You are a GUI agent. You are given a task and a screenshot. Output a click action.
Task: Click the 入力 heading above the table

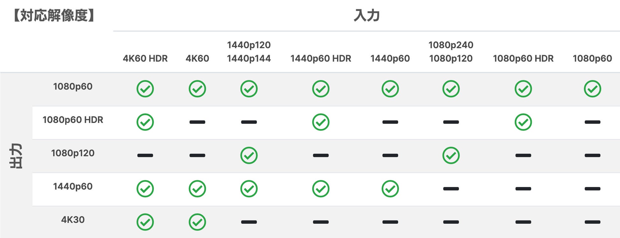pos(367,16)
